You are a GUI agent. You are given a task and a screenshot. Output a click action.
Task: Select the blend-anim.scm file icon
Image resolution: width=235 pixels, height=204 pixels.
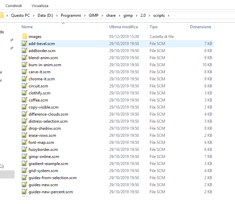click(x=25, y=57)
